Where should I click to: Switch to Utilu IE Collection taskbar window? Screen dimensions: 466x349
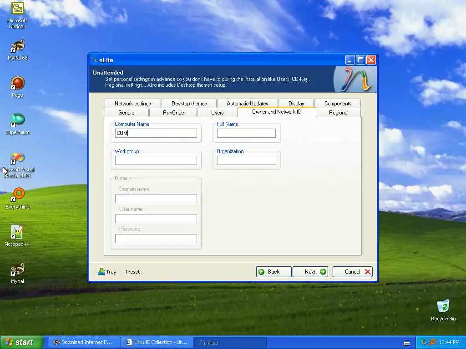(x=157, y=342)
